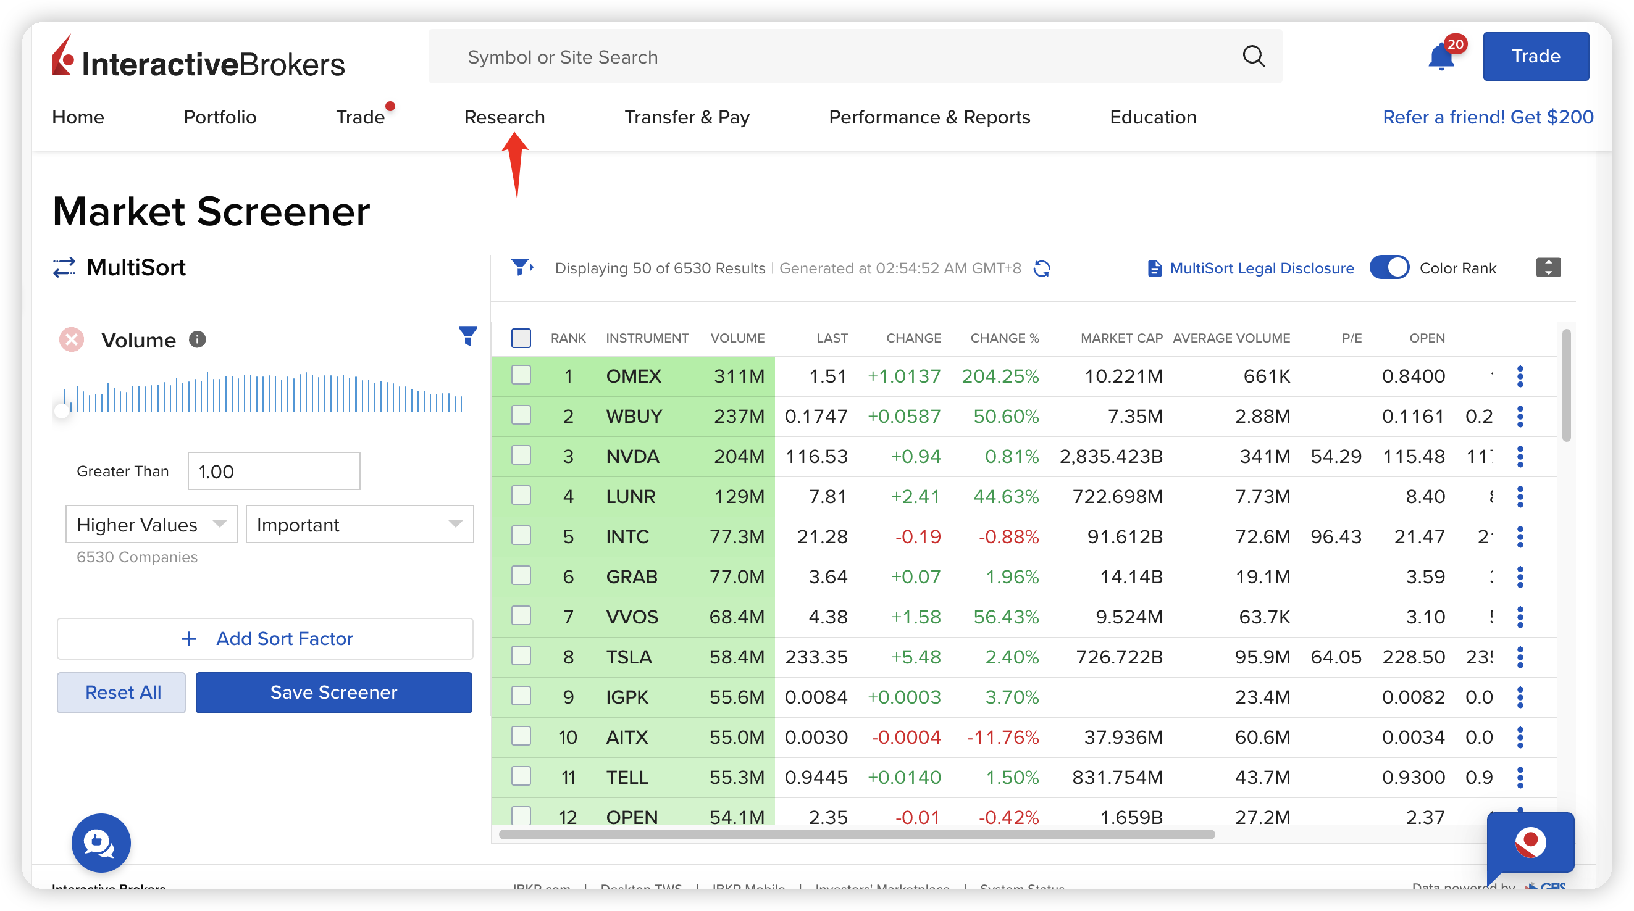The height and width of the screenshot is (911, 1634).
Task: Open row menu for TELL
Action: click(x=1520, y=777)
